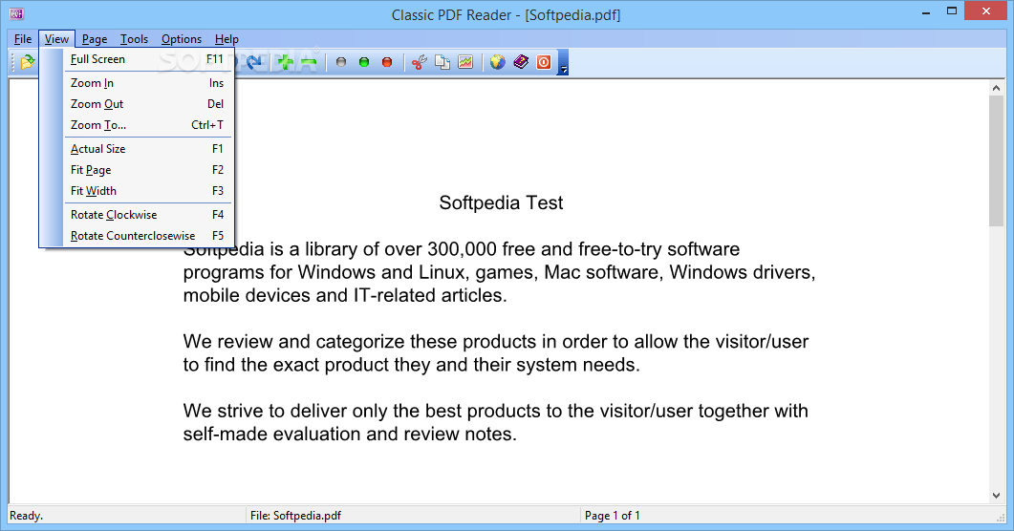Click 'Page 1 of 1' status text
Viewport: 1014px width, 531px height.
[x=612, y=516]
